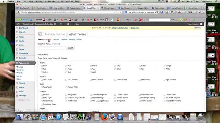Enable the Two Columns filter
The image size is (220, 123).
pos(66,80)
